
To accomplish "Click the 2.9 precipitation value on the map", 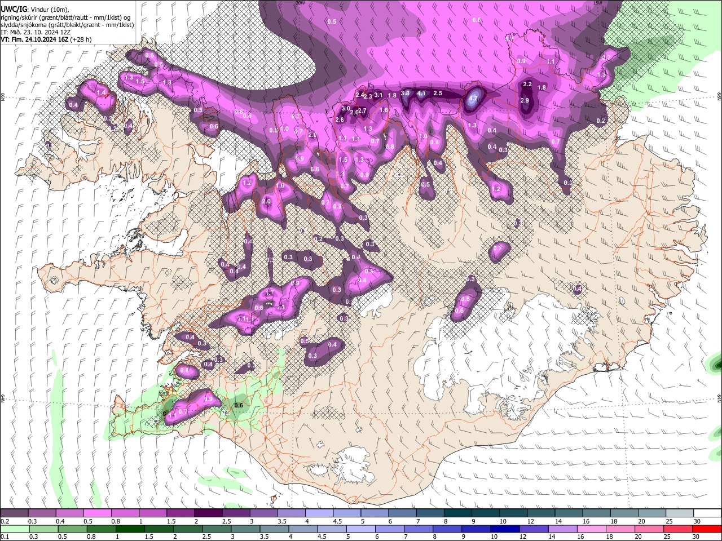I will (525, 101).
